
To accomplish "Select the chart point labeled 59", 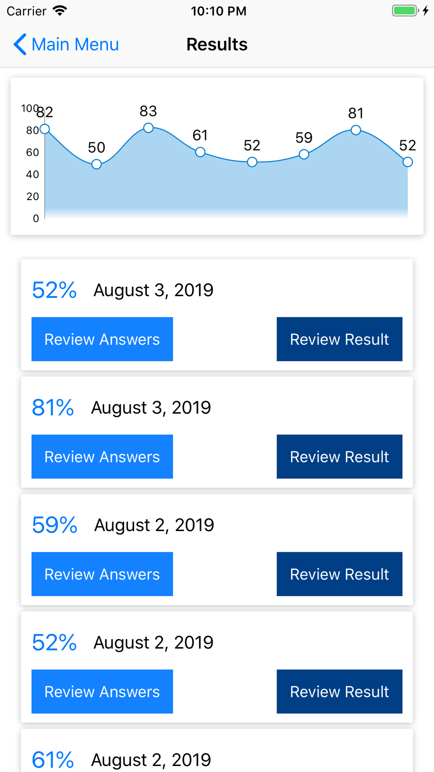I will tap(304, 154).
